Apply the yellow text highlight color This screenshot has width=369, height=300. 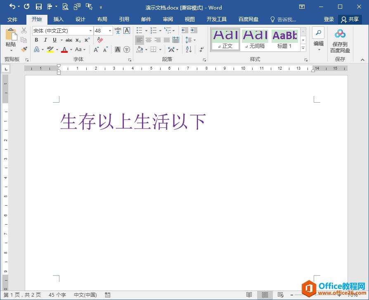click(x=50, y=49)
